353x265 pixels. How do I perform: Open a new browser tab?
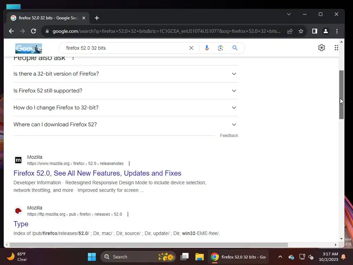(97, 18)
